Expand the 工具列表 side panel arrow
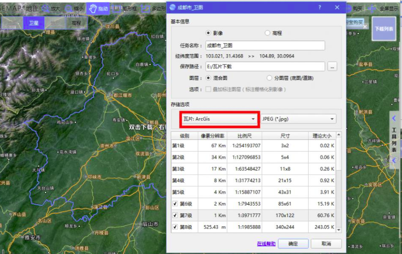This screenshot has width=402, height=254. pyautogui.click(x=394, y=118)
